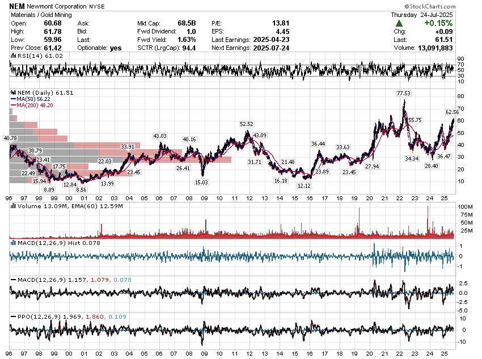Click the 28.40 low label near 2024
Screen dimensions: 482x359
pos(432,166)
